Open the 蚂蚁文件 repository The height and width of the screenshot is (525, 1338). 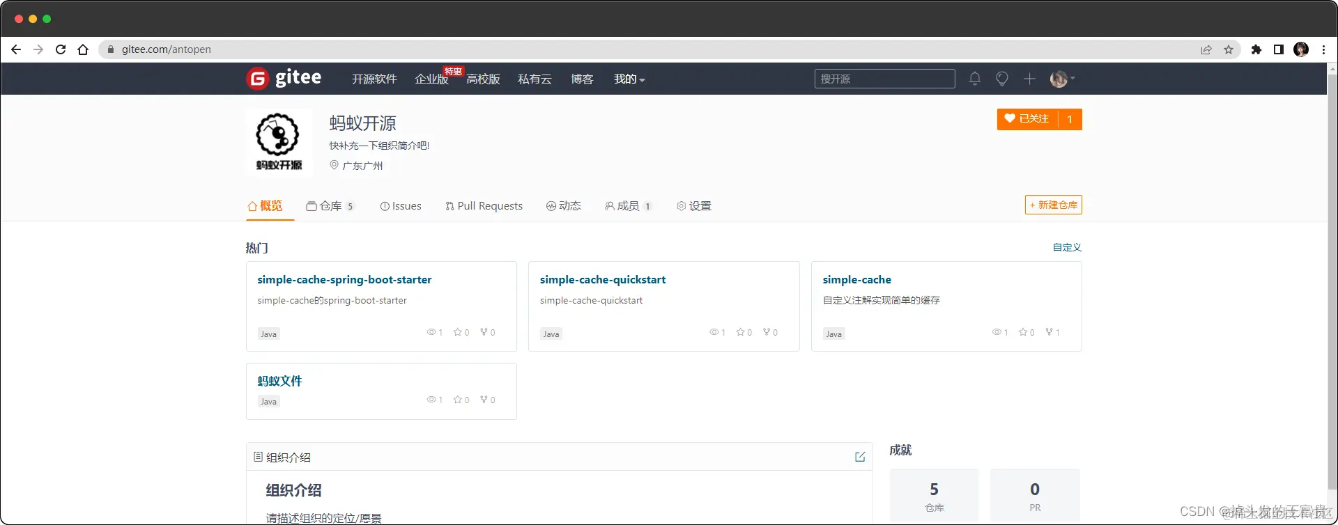[x=279, y=381]
